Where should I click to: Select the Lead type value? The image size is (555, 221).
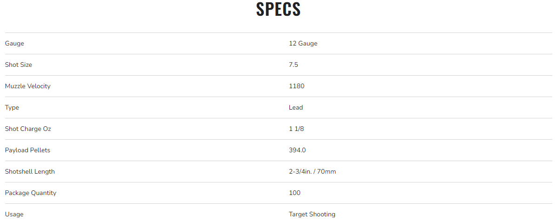pos(296,108)
